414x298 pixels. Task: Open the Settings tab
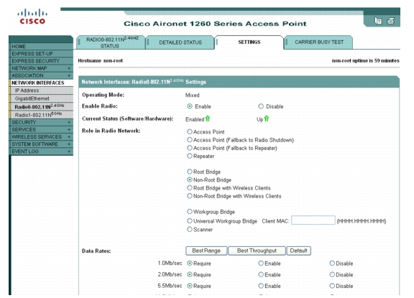tap(249, 42)
